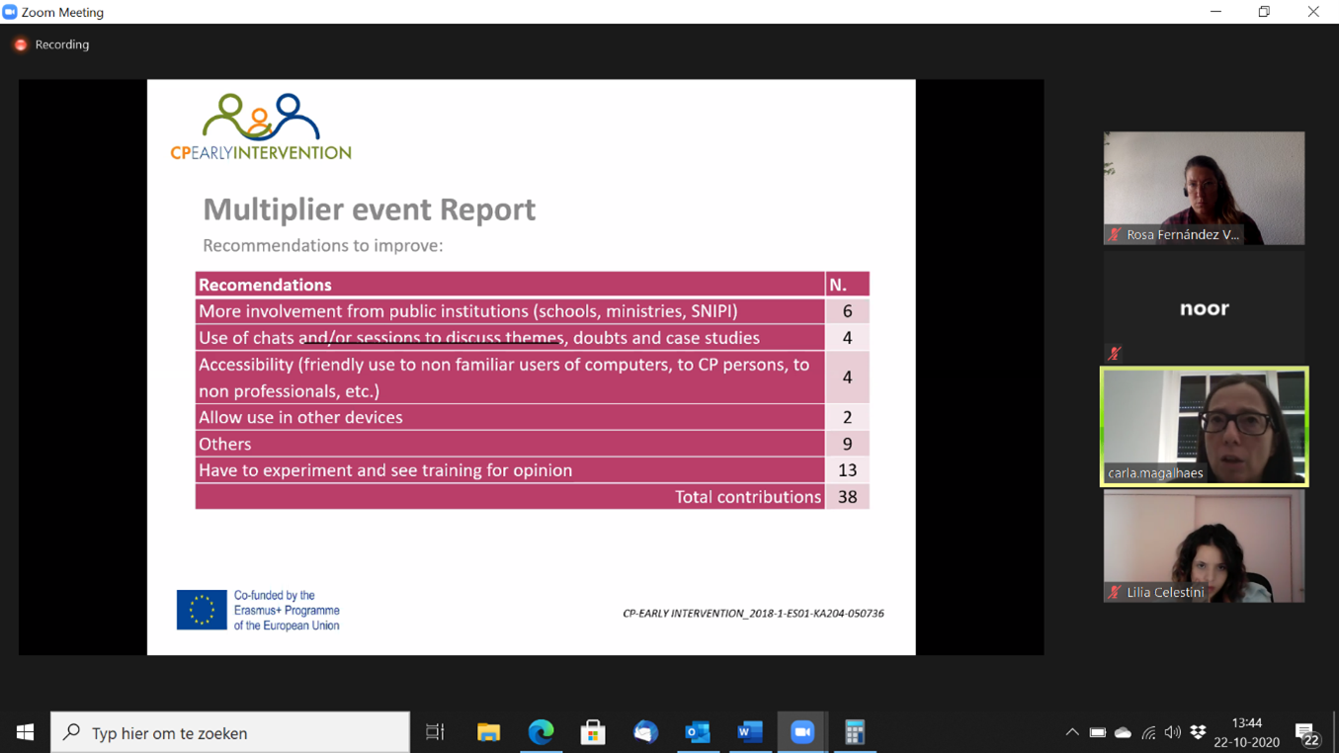The width and height of the screenshot is (1339, 753).
Task: Open the clock showing 13:44
Action: point(1247,732)
